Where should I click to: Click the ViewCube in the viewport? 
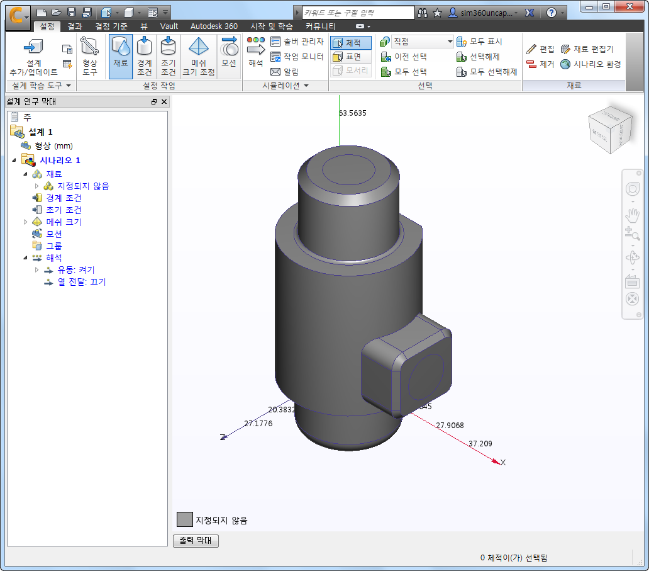(x=610, y=130)
